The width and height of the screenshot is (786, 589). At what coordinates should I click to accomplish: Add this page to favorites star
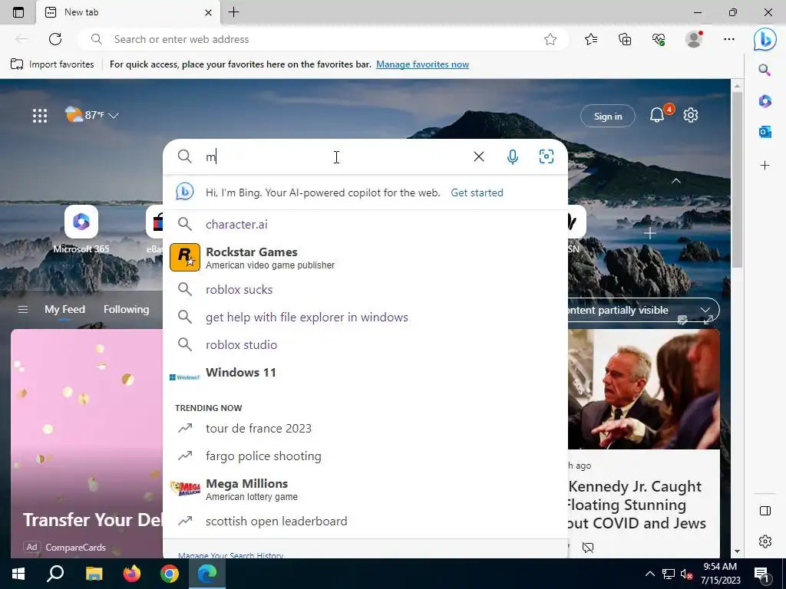(x=550, y=39)
